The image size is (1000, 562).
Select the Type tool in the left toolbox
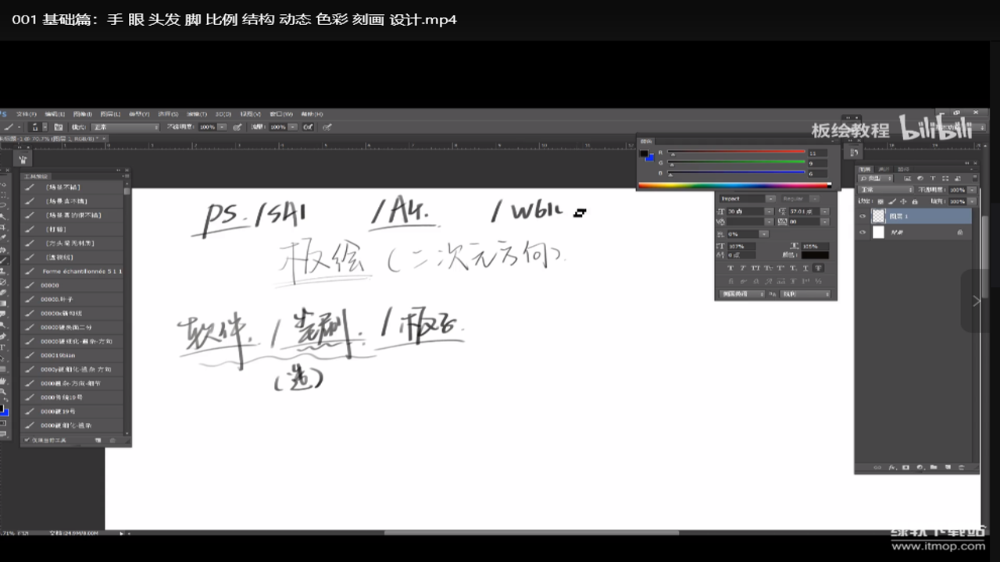pyautogui.click(x=3, y=347)
